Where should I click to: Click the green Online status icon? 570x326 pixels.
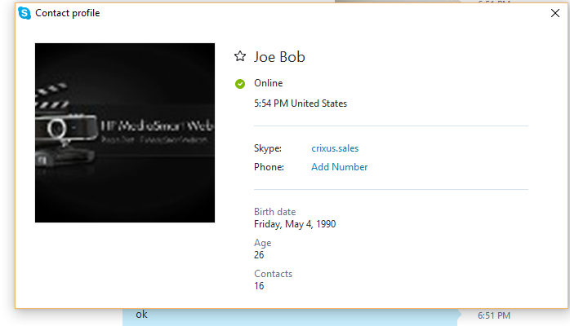pos(240,84)
